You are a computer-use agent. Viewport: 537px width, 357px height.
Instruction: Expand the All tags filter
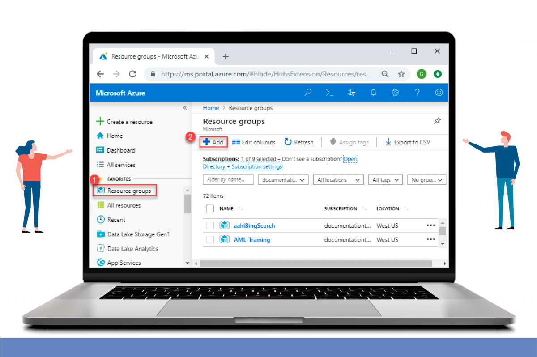pos(385,179)
